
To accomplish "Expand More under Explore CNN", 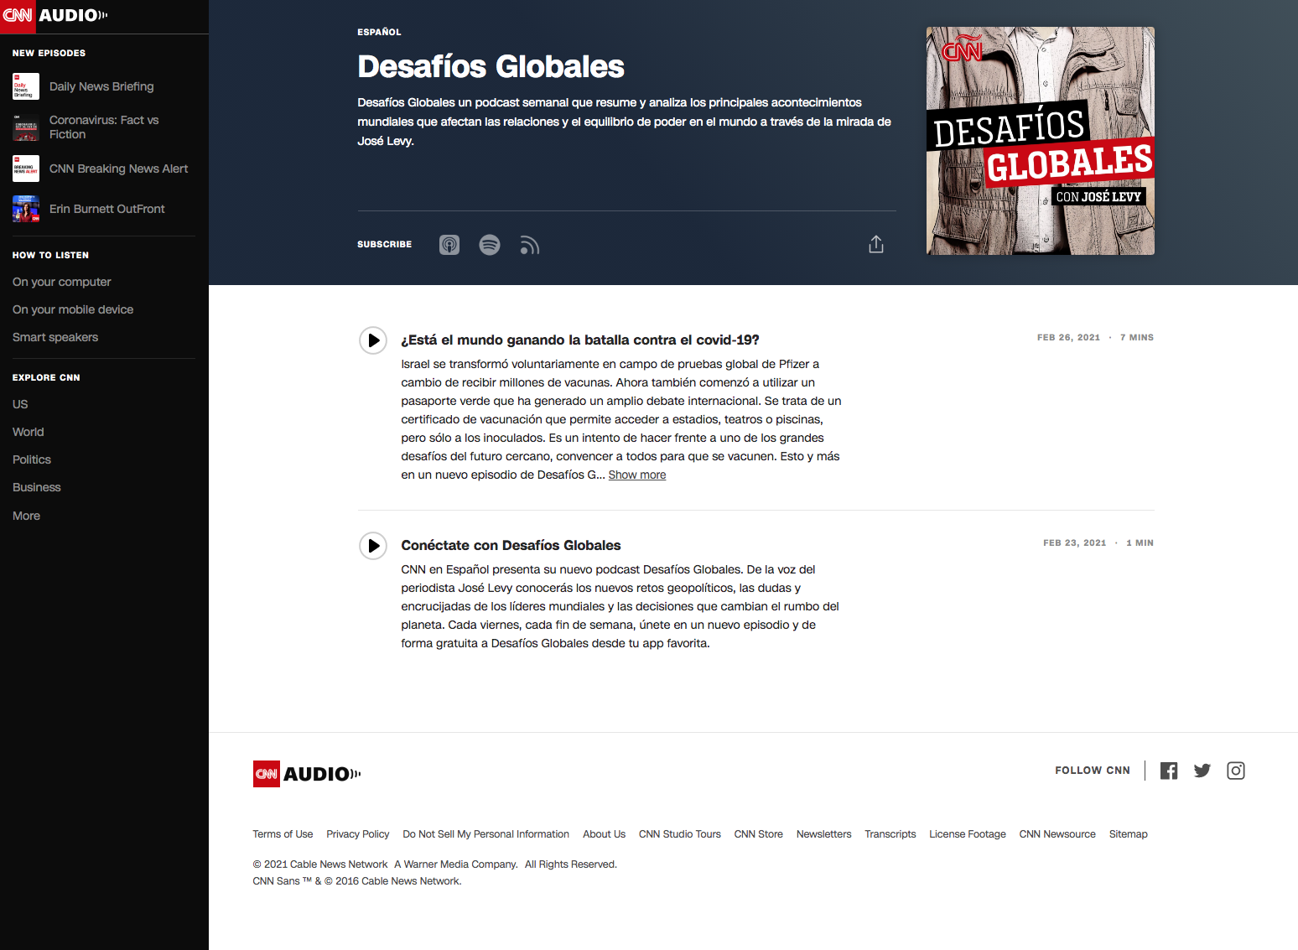I will coord(26,516).
